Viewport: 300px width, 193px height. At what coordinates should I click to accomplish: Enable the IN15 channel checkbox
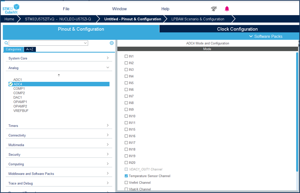pyautogui.click(x=126, y=130)
